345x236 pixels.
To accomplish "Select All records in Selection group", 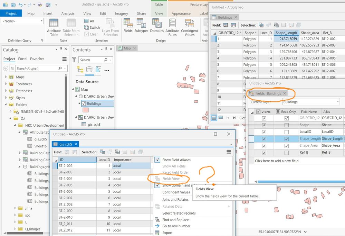I will (89, 21).
